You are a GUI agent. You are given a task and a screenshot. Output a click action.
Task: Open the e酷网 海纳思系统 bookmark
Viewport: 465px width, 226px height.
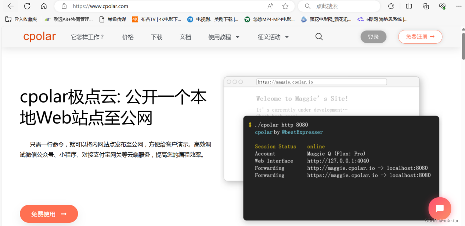pos(383,19)
